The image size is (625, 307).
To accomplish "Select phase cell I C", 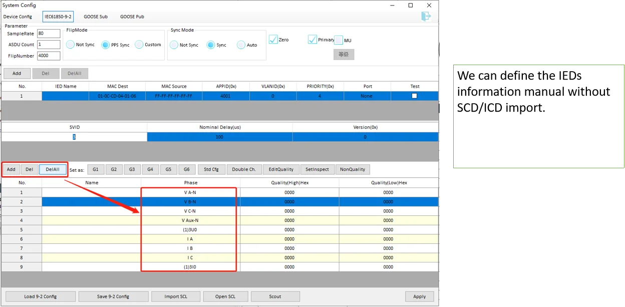I will pyautogui.click(x=190, y=257).
